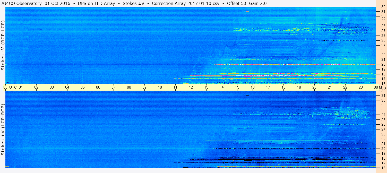Image resolution: width=387 pixels, height=173 pixels.
Task: Click the "Stokes ±V" header text
Action: tap(133, 3)
